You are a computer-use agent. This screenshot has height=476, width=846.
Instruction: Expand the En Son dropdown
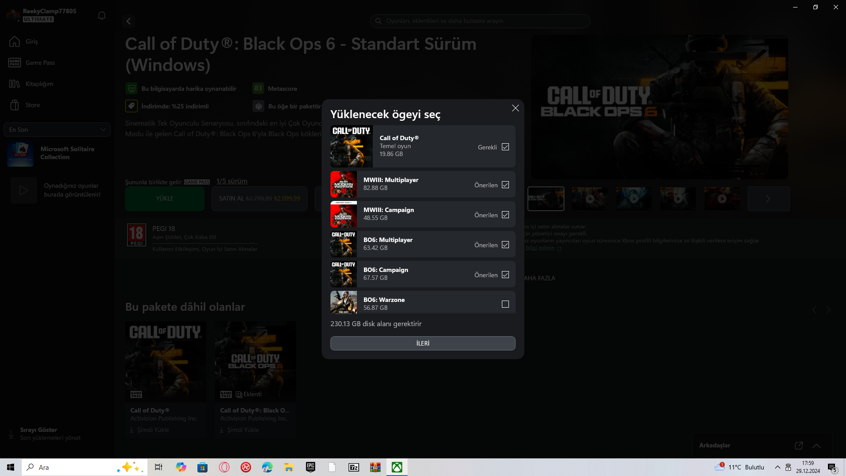[x=57, y=130]
